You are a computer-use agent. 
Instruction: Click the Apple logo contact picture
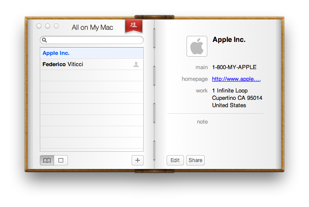pos(197,46)
